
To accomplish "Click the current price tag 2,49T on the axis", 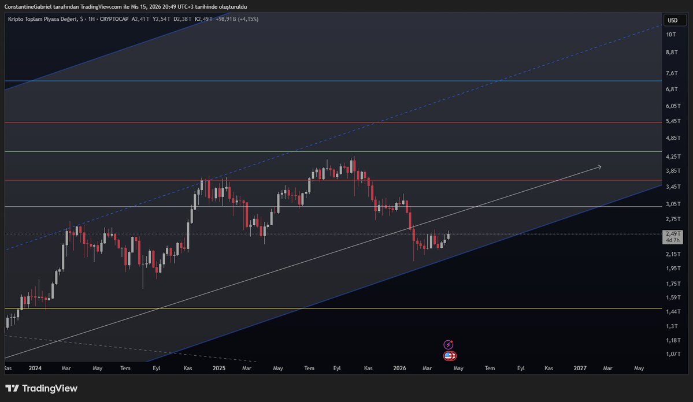I will click(673, 234).
